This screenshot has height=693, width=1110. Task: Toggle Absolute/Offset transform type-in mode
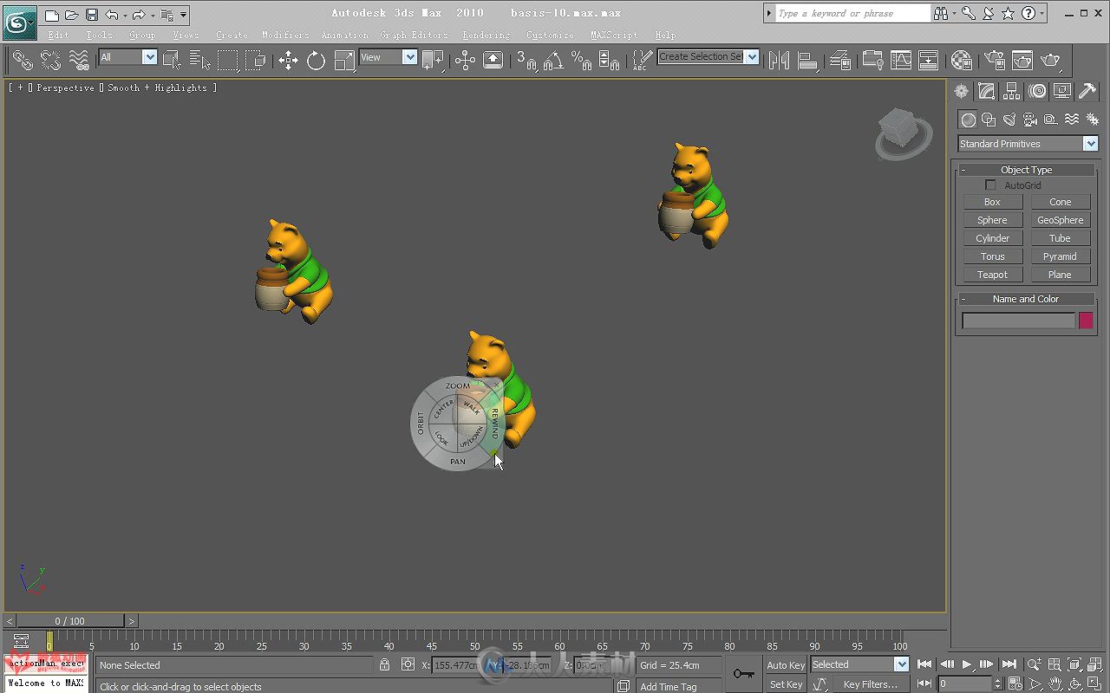click(408, 664)
